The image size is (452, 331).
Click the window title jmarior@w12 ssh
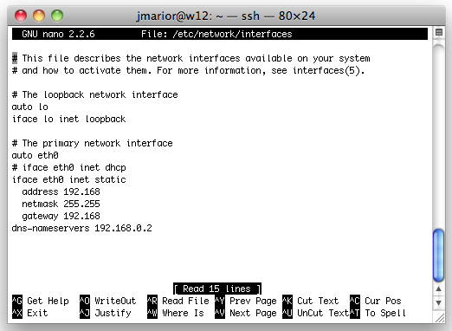click(x=226, y=16)
